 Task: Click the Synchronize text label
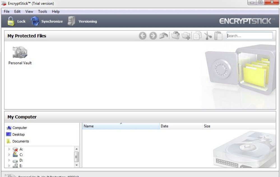[x=52, y=21]
